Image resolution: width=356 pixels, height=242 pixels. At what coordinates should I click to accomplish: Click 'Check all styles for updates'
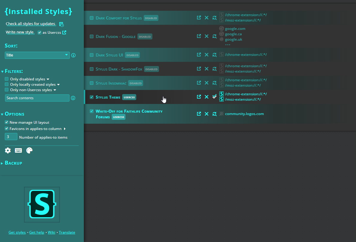click(x=31, y=24)
